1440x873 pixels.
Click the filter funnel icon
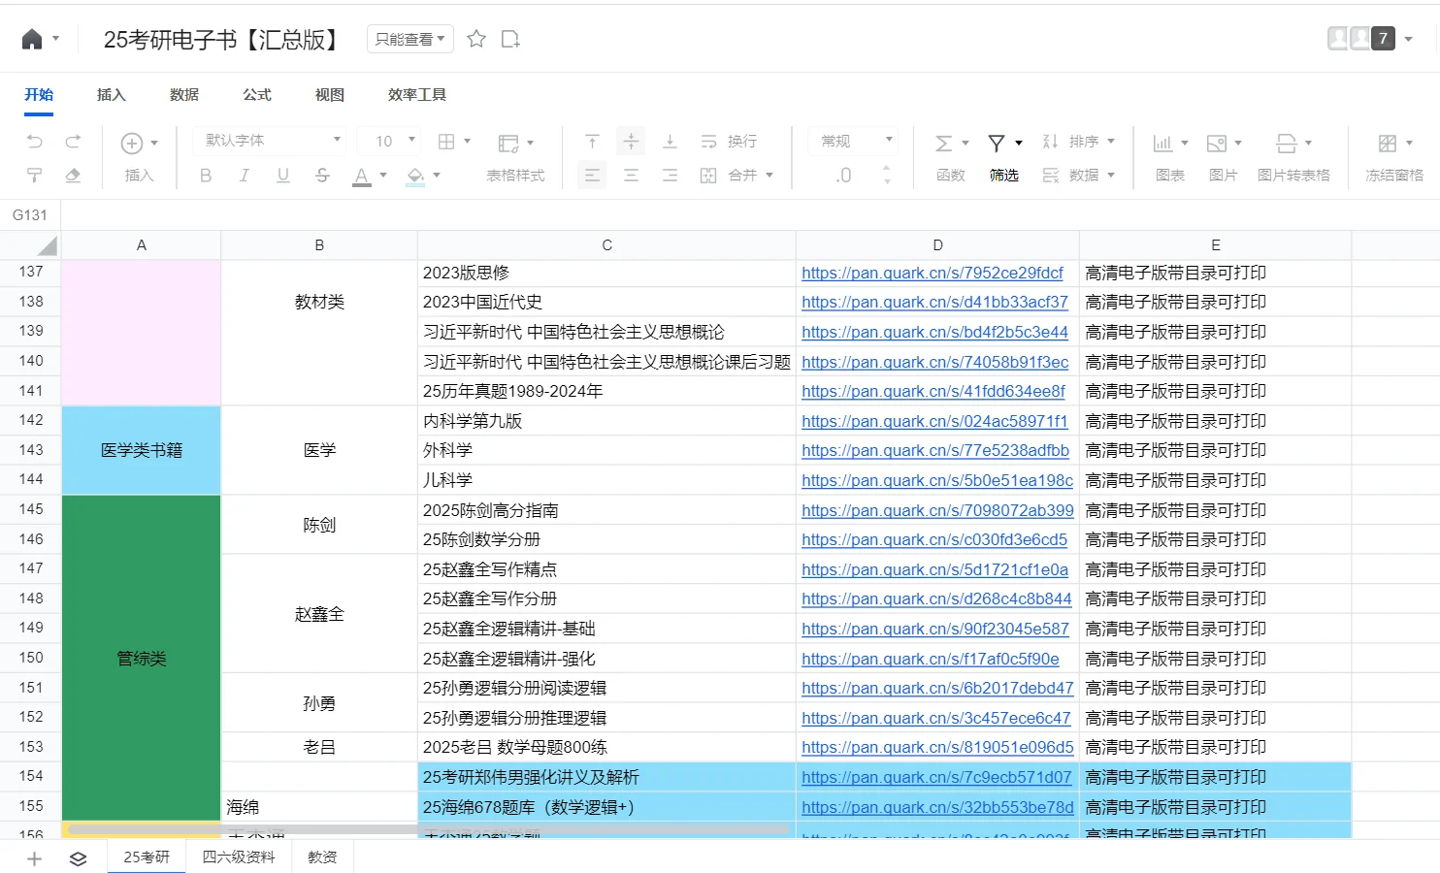click(x=997, y=144)
